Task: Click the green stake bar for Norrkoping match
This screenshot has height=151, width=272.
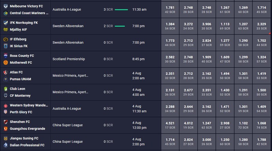Action: pyautogui.click(x=120, y=26)
